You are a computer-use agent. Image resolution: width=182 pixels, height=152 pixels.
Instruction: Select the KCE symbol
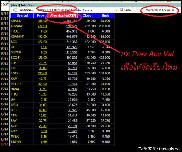tap(14, 68)
